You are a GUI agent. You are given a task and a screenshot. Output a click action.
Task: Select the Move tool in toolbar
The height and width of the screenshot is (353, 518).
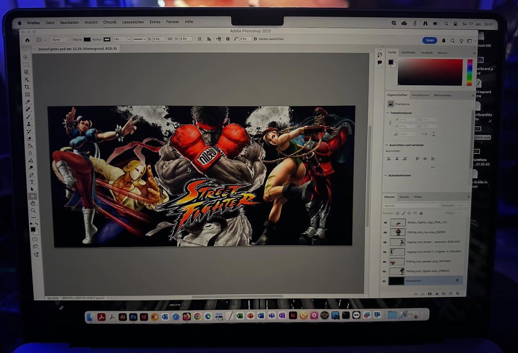coord(26,57)
